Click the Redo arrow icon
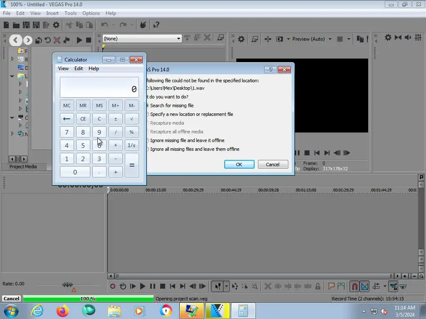Screen dimensions: 426x319 [x=123, y=25]
